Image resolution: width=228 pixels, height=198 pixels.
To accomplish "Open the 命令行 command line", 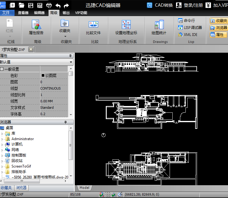I will pos(186,20).
